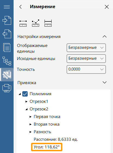The height and width of the screenshot is (153, 113).
Task: Uncheck the Полилиния checkbox
Action: [25, 94]
